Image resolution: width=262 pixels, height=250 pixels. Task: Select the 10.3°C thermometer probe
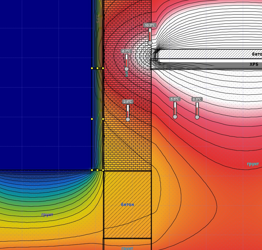(150, 34)
